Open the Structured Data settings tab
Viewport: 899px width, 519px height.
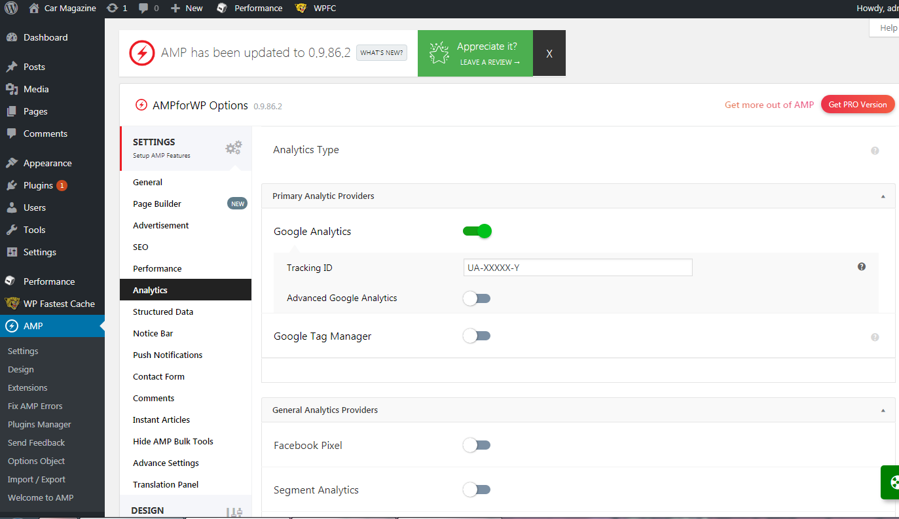point(163,312)
